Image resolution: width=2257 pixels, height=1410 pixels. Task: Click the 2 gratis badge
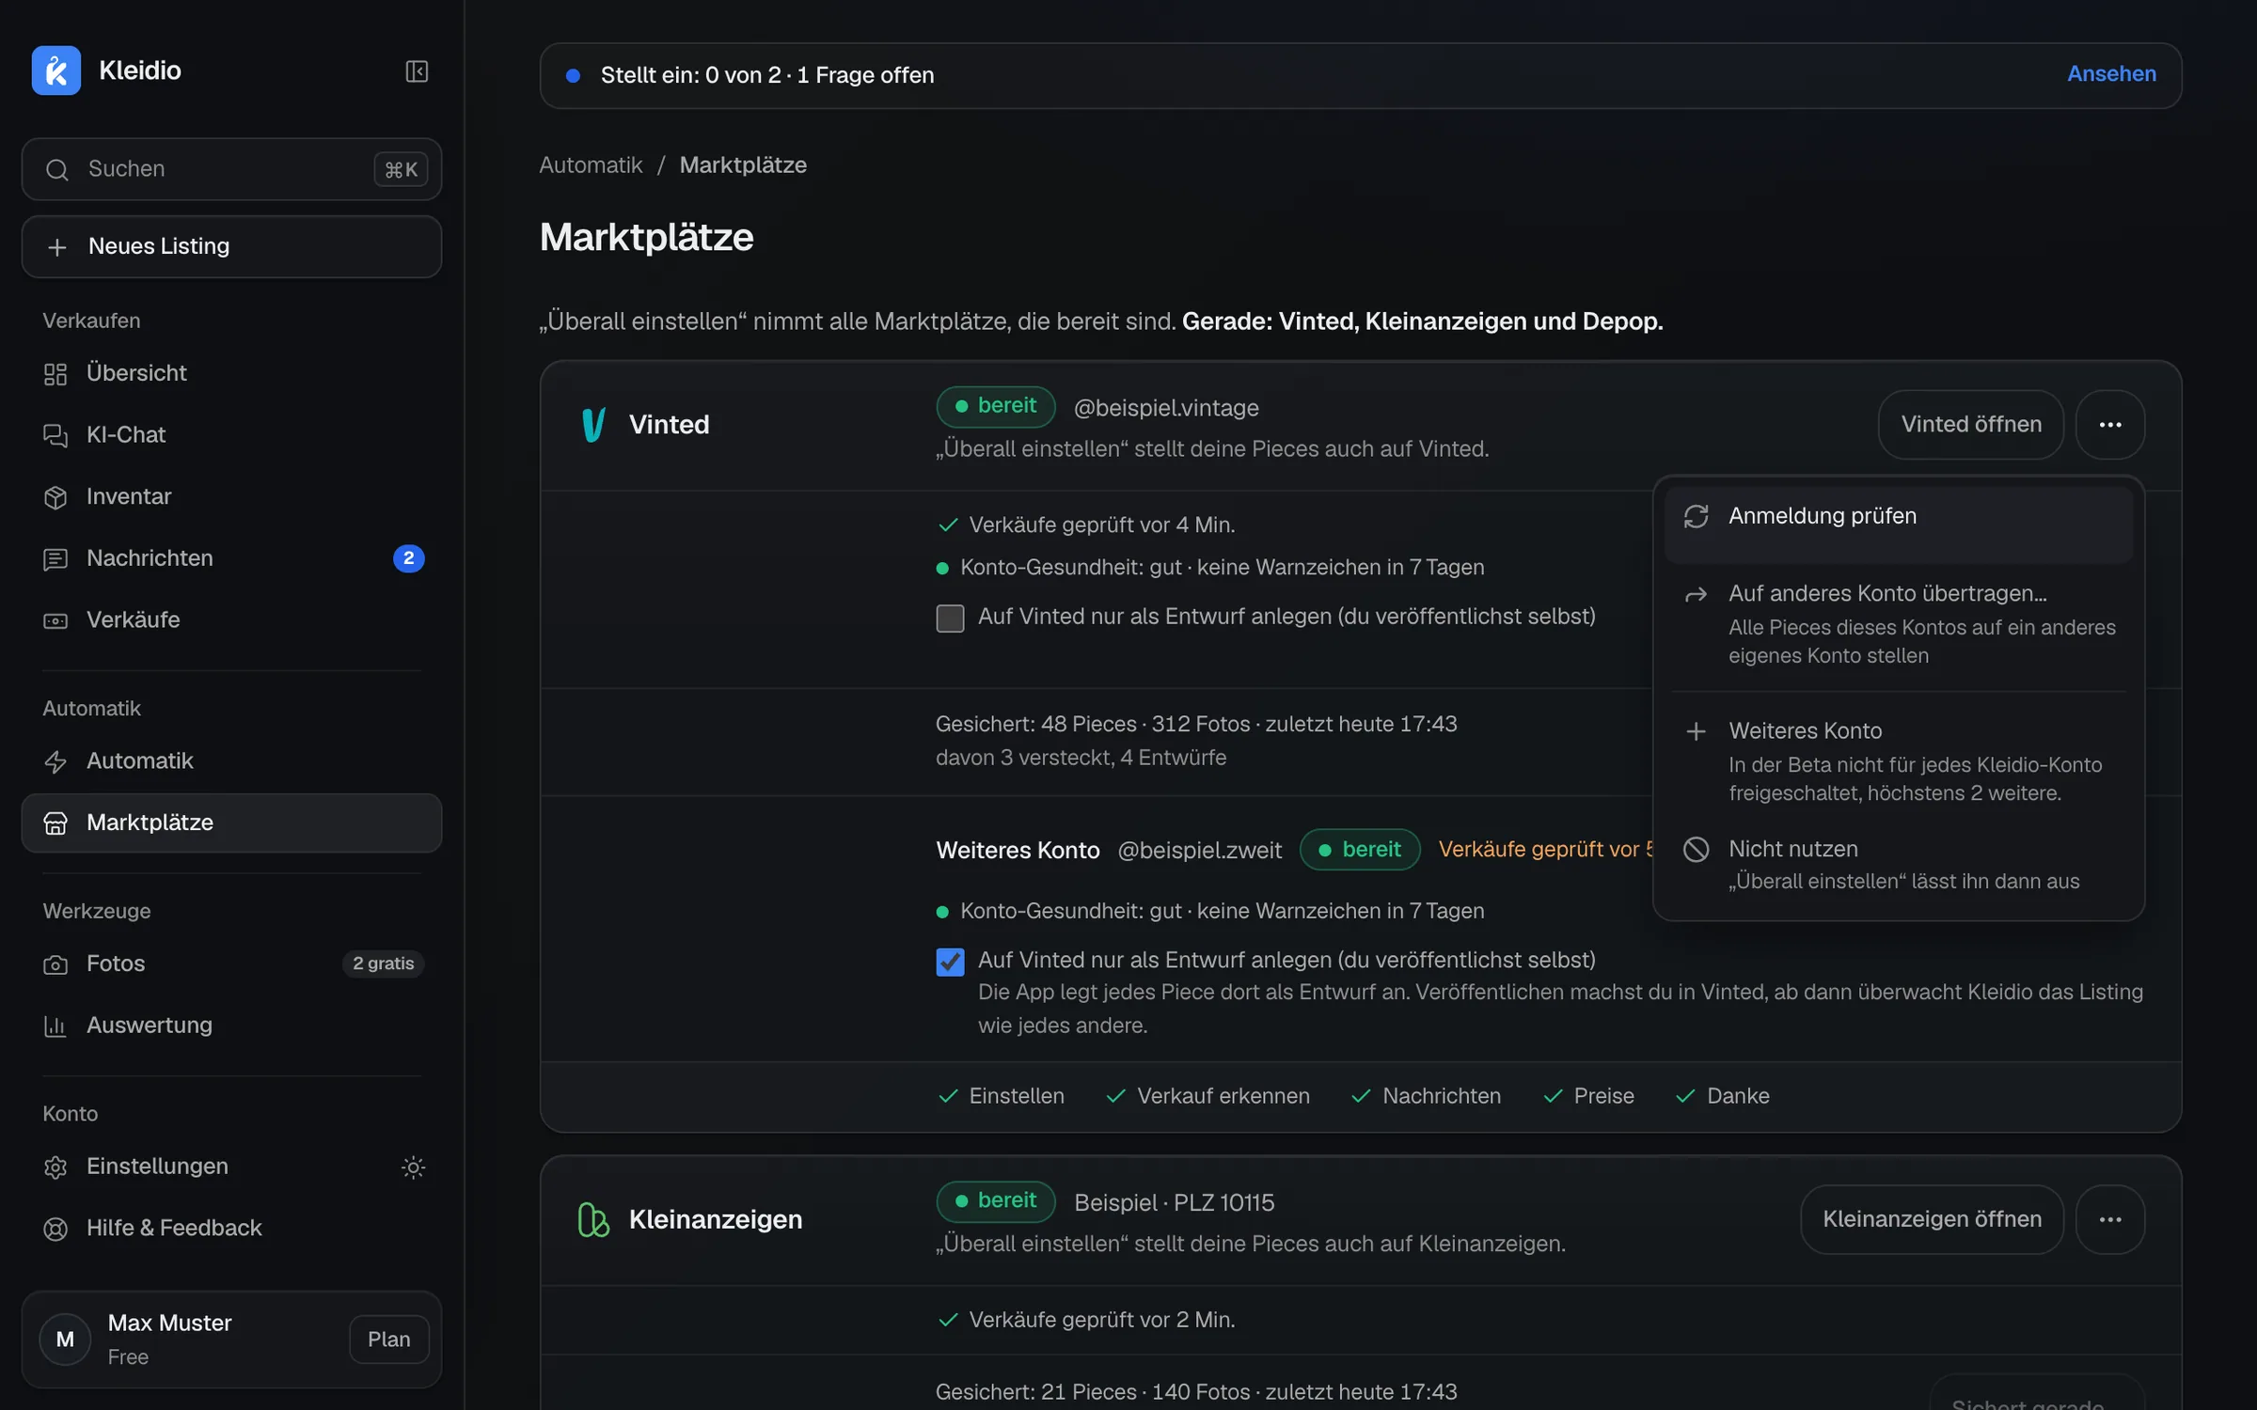click(x=383, y=963)
